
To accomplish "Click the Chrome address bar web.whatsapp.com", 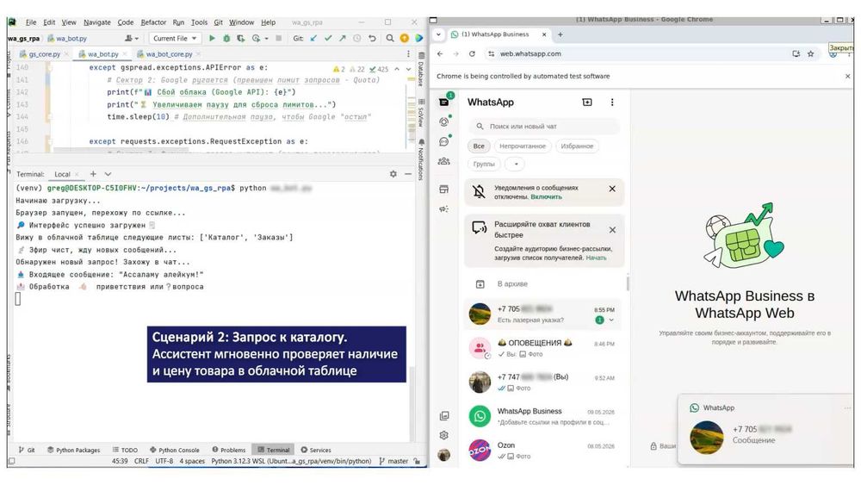I will point(530,53).
